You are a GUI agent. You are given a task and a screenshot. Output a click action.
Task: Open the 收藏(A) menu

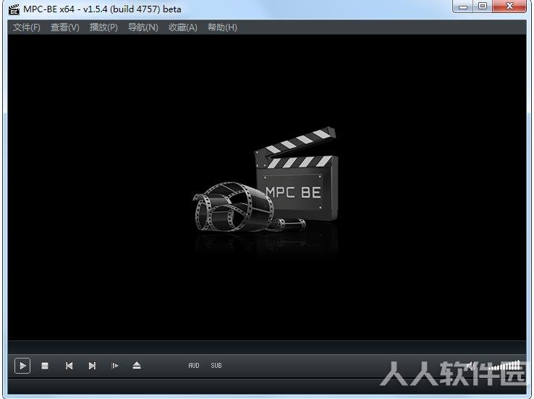coord(183,27)
